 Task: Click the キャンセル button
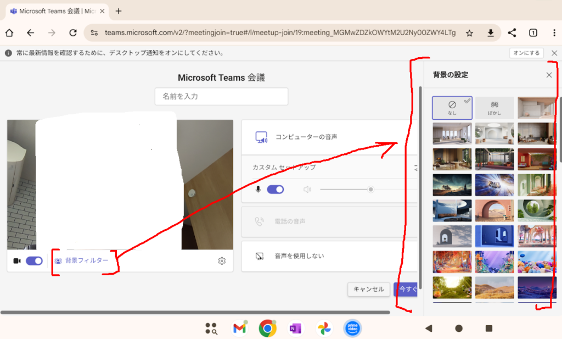[368, 289]
